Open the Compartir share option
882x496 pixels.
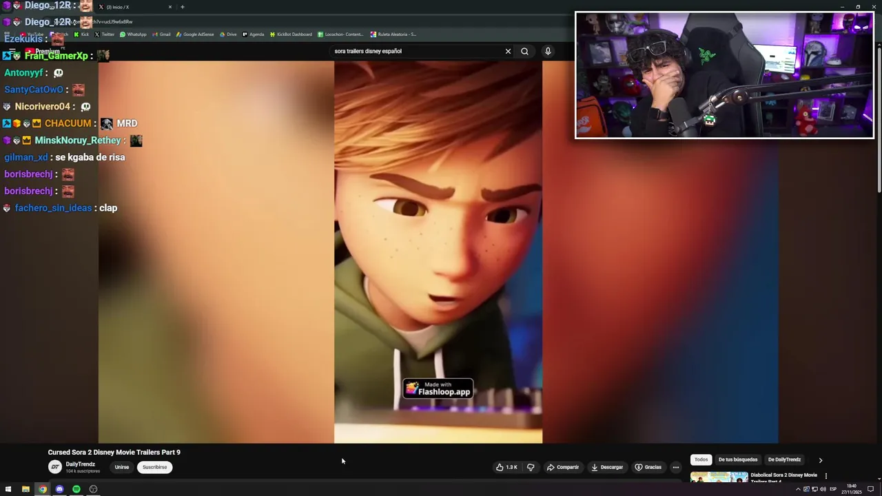(x=563, y=467)
